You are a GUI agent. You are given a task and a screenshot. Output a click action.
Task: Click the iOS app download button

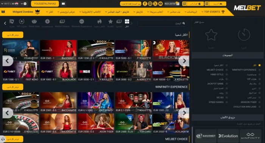pos(193,4)
